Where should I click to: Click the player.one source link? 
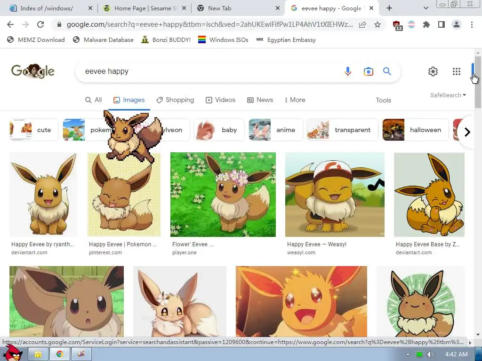(184, 252)
